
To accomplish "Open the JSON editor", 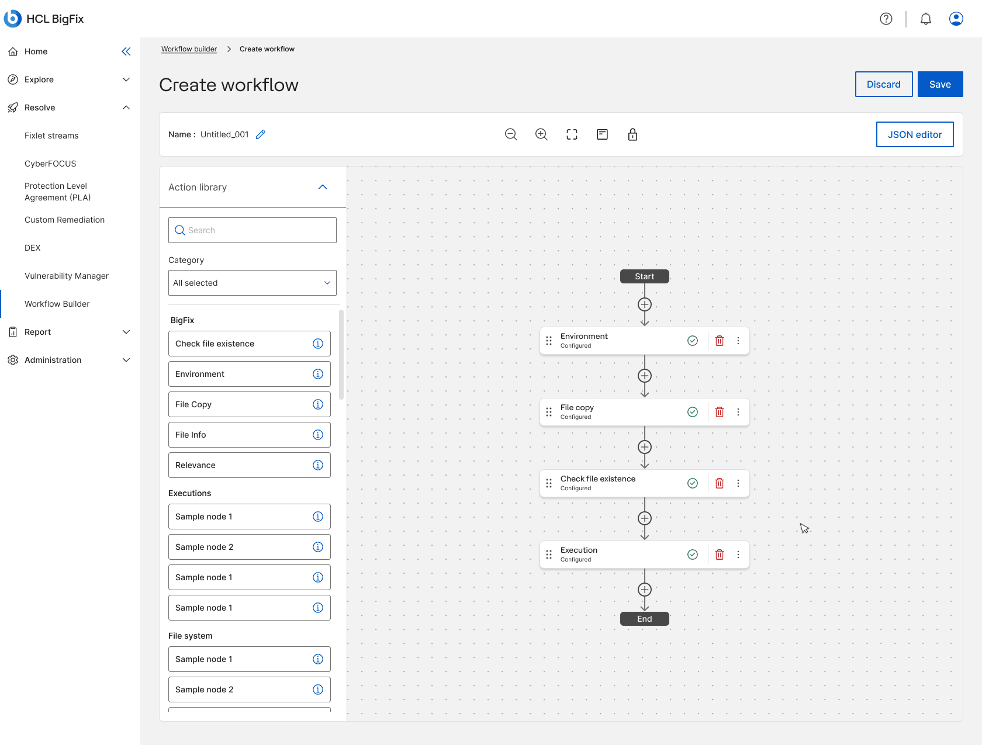I will pyautogui.click(x=915, y=134).
